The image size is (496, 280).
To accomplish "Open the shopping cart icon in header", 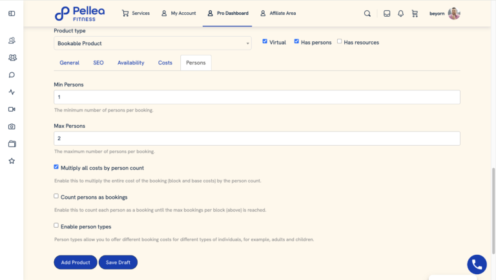I will coord(415,14).
